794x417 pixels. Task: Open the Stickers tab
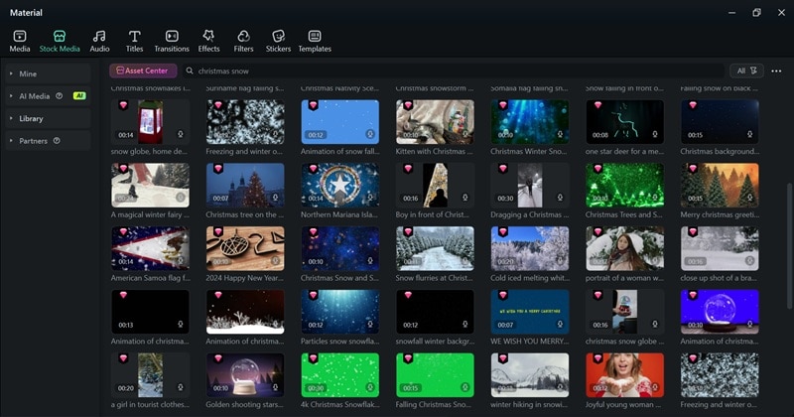[x=278, y=41]
